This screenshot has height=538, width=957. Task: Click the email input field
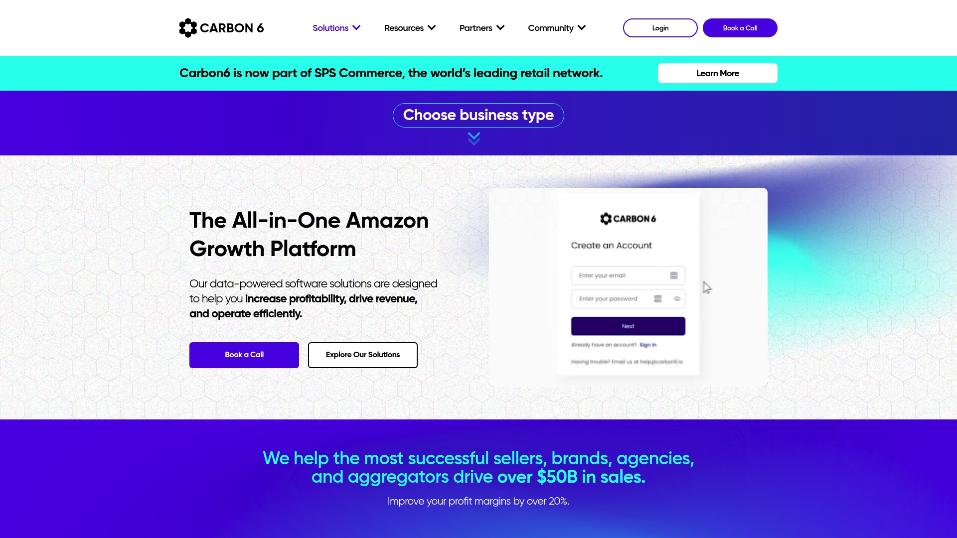tap(628, 274)
